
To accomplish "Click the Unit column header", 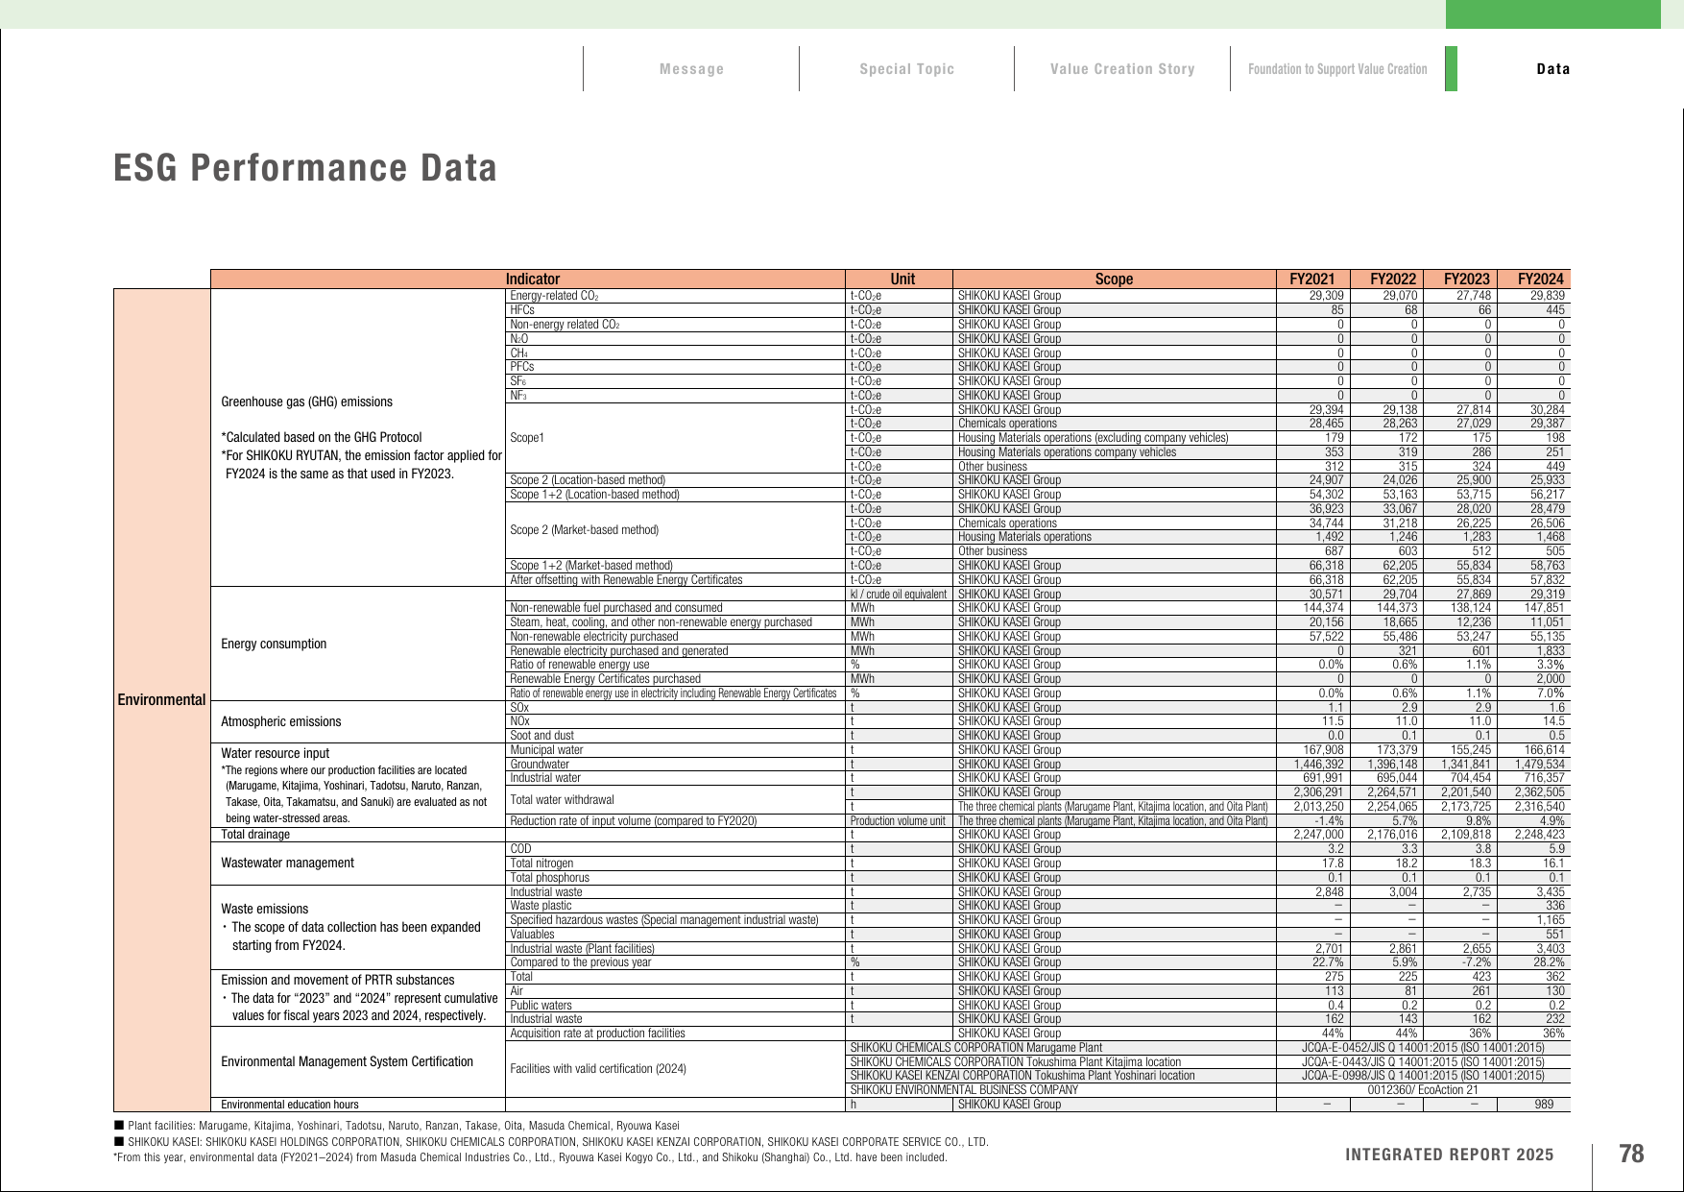I will [902, 279].
